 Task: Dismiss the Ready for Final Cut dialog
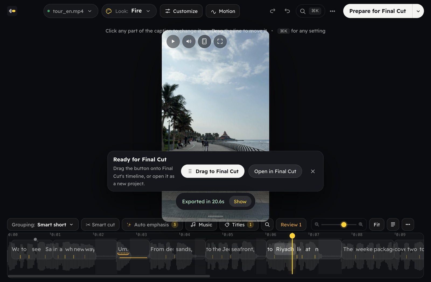pos(313,171)
